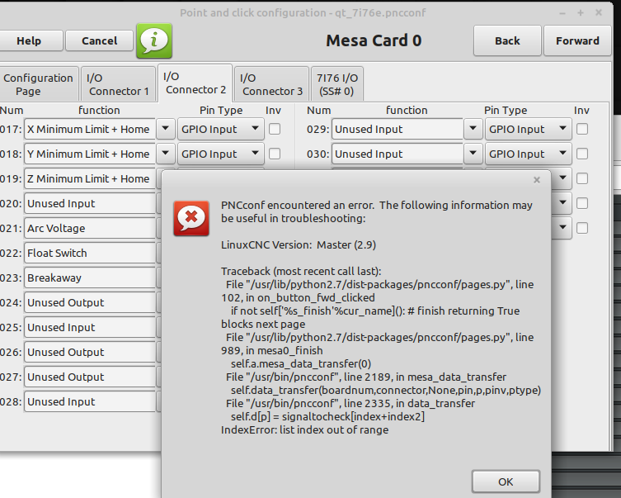Click the Arc Voltage function field
This screenshot has height=498, width=621.
click(89, 228)
